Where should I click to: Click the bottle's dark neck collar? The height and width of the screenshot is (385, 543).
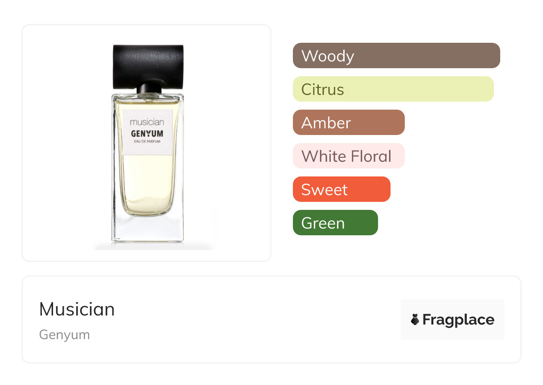[149, 88]
